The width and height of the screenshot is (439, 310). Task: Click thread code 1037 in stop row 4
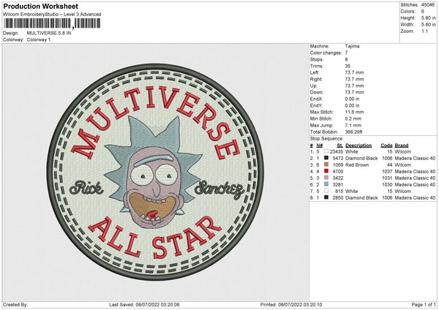click(x=387, y=172)
